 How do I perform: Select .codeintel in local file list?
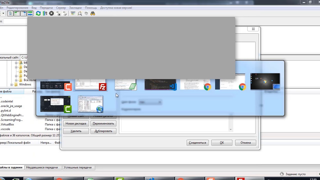point(7,101)
